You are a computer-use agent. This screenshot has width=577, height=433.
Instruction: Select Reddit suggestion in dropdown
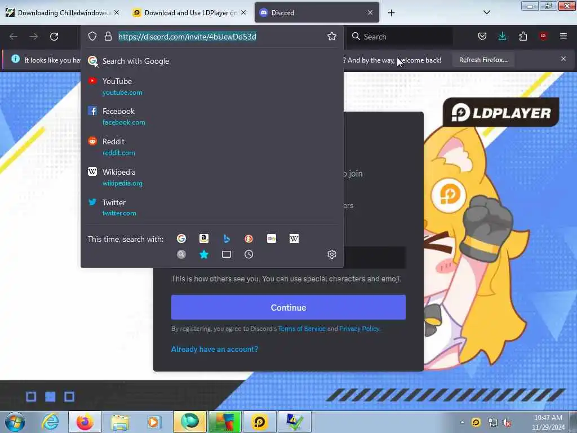pyautogui.click(x=212, y=147)
